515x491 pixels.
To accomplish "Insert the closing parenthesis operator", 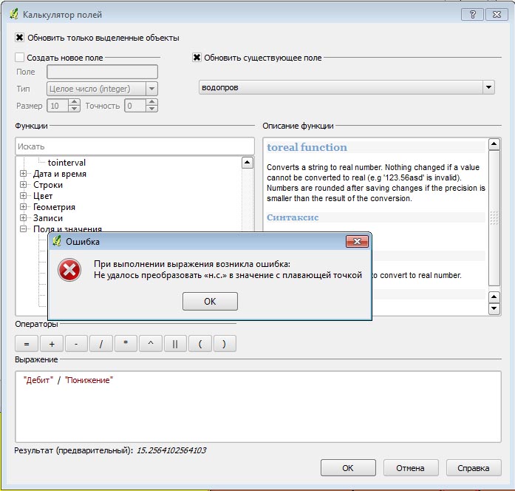I will [225, 344].
